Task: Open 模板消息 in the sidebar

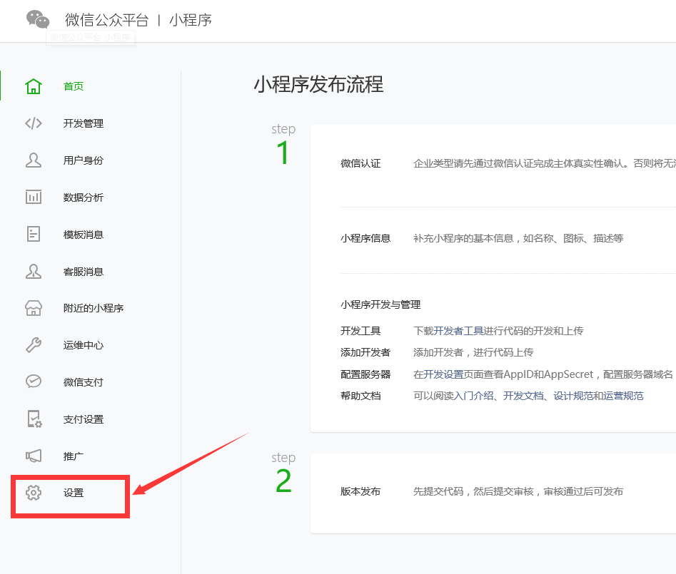Action: [x=84, y=235]
